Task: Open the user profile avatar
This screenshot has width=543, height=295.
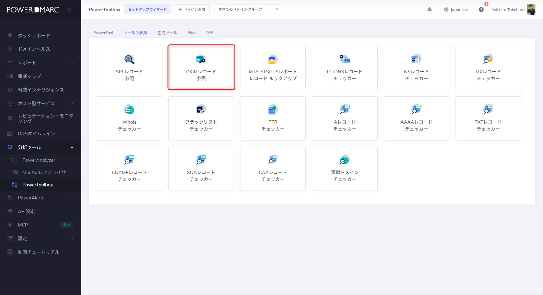Action: (x=531, y=10)
